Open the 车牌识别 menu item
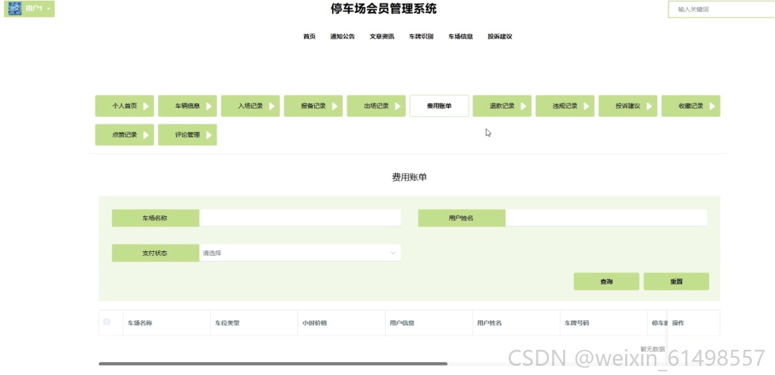 pos(421,36)
